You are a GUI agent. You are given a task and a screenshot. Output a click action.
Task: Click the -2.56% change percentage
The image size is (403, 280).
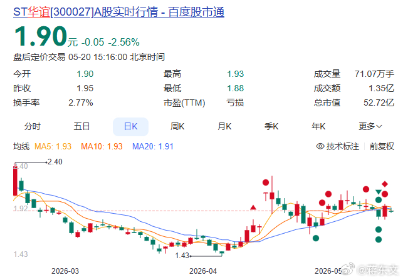point(124,42)
